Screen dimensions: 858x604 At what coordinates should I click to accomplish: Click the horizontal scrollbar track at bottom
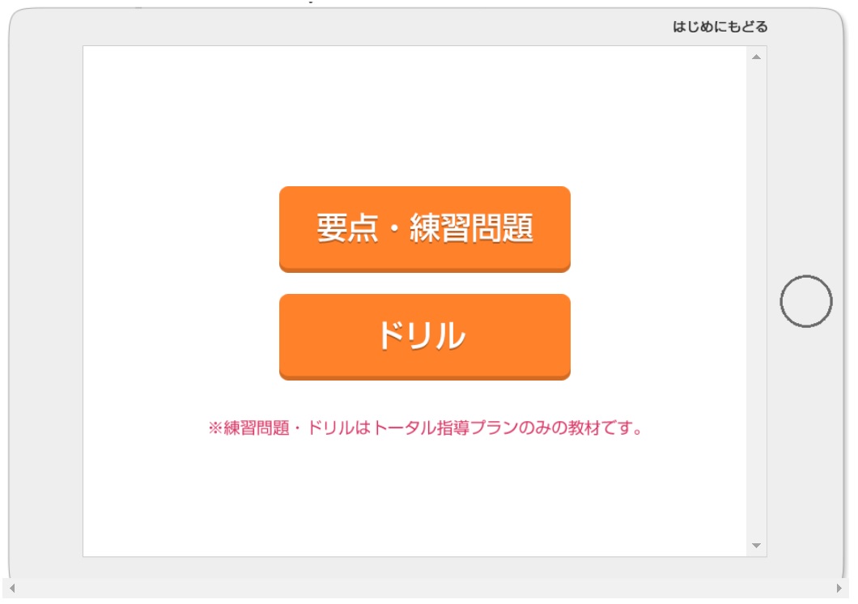[x=425, y=588]
